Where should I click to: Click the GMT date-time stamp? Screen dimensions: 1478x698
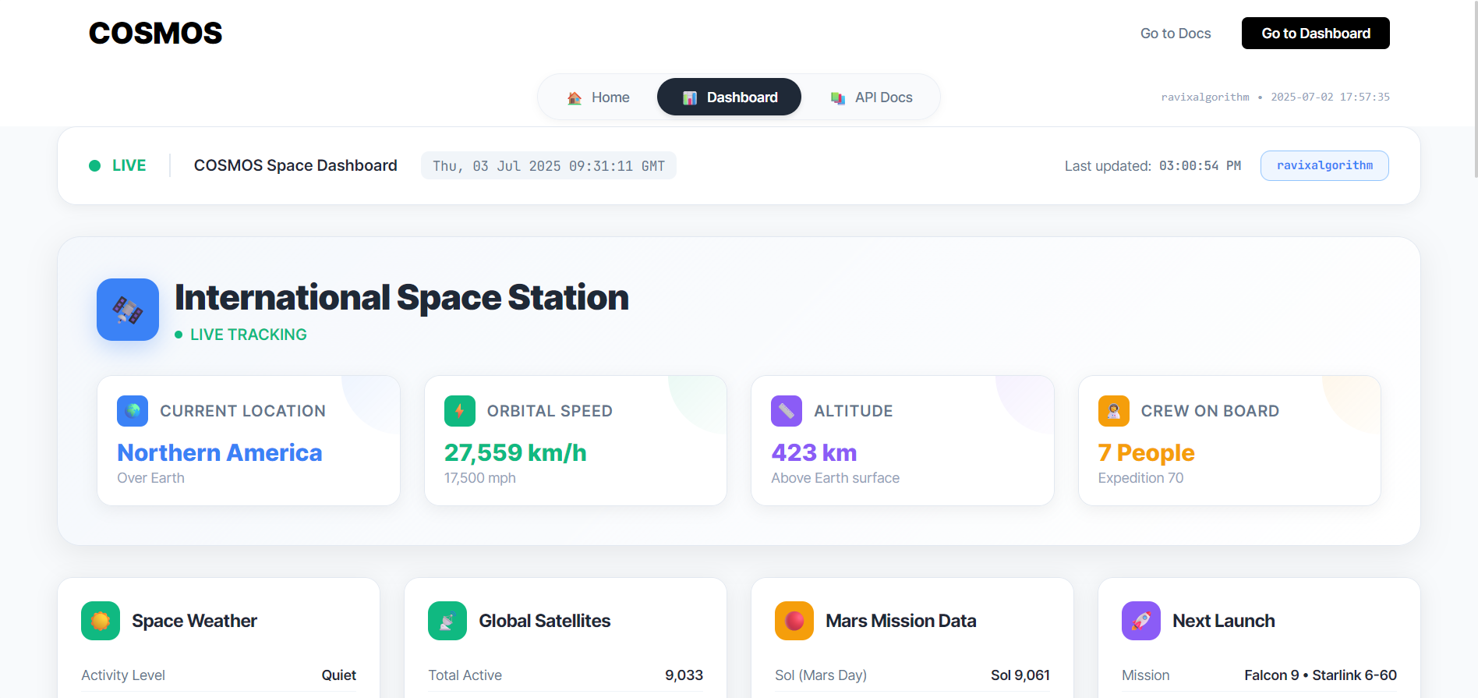(x=549, y=165)
